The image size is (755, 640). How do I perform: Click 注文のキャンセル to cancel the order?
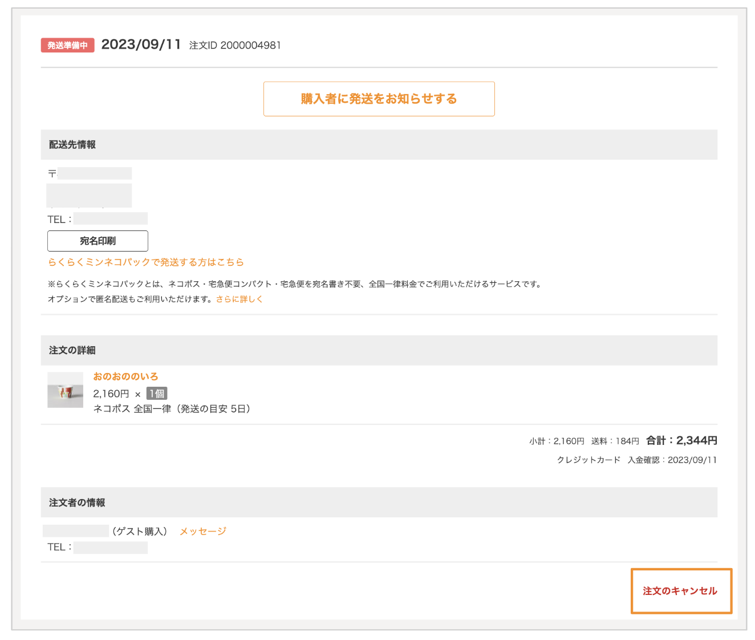(x=680, y=591)
